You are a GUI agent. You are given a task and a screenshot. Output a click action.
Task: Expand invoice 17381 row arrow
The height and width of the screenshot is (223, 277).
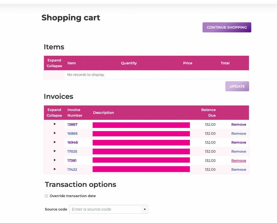[54, 160]
